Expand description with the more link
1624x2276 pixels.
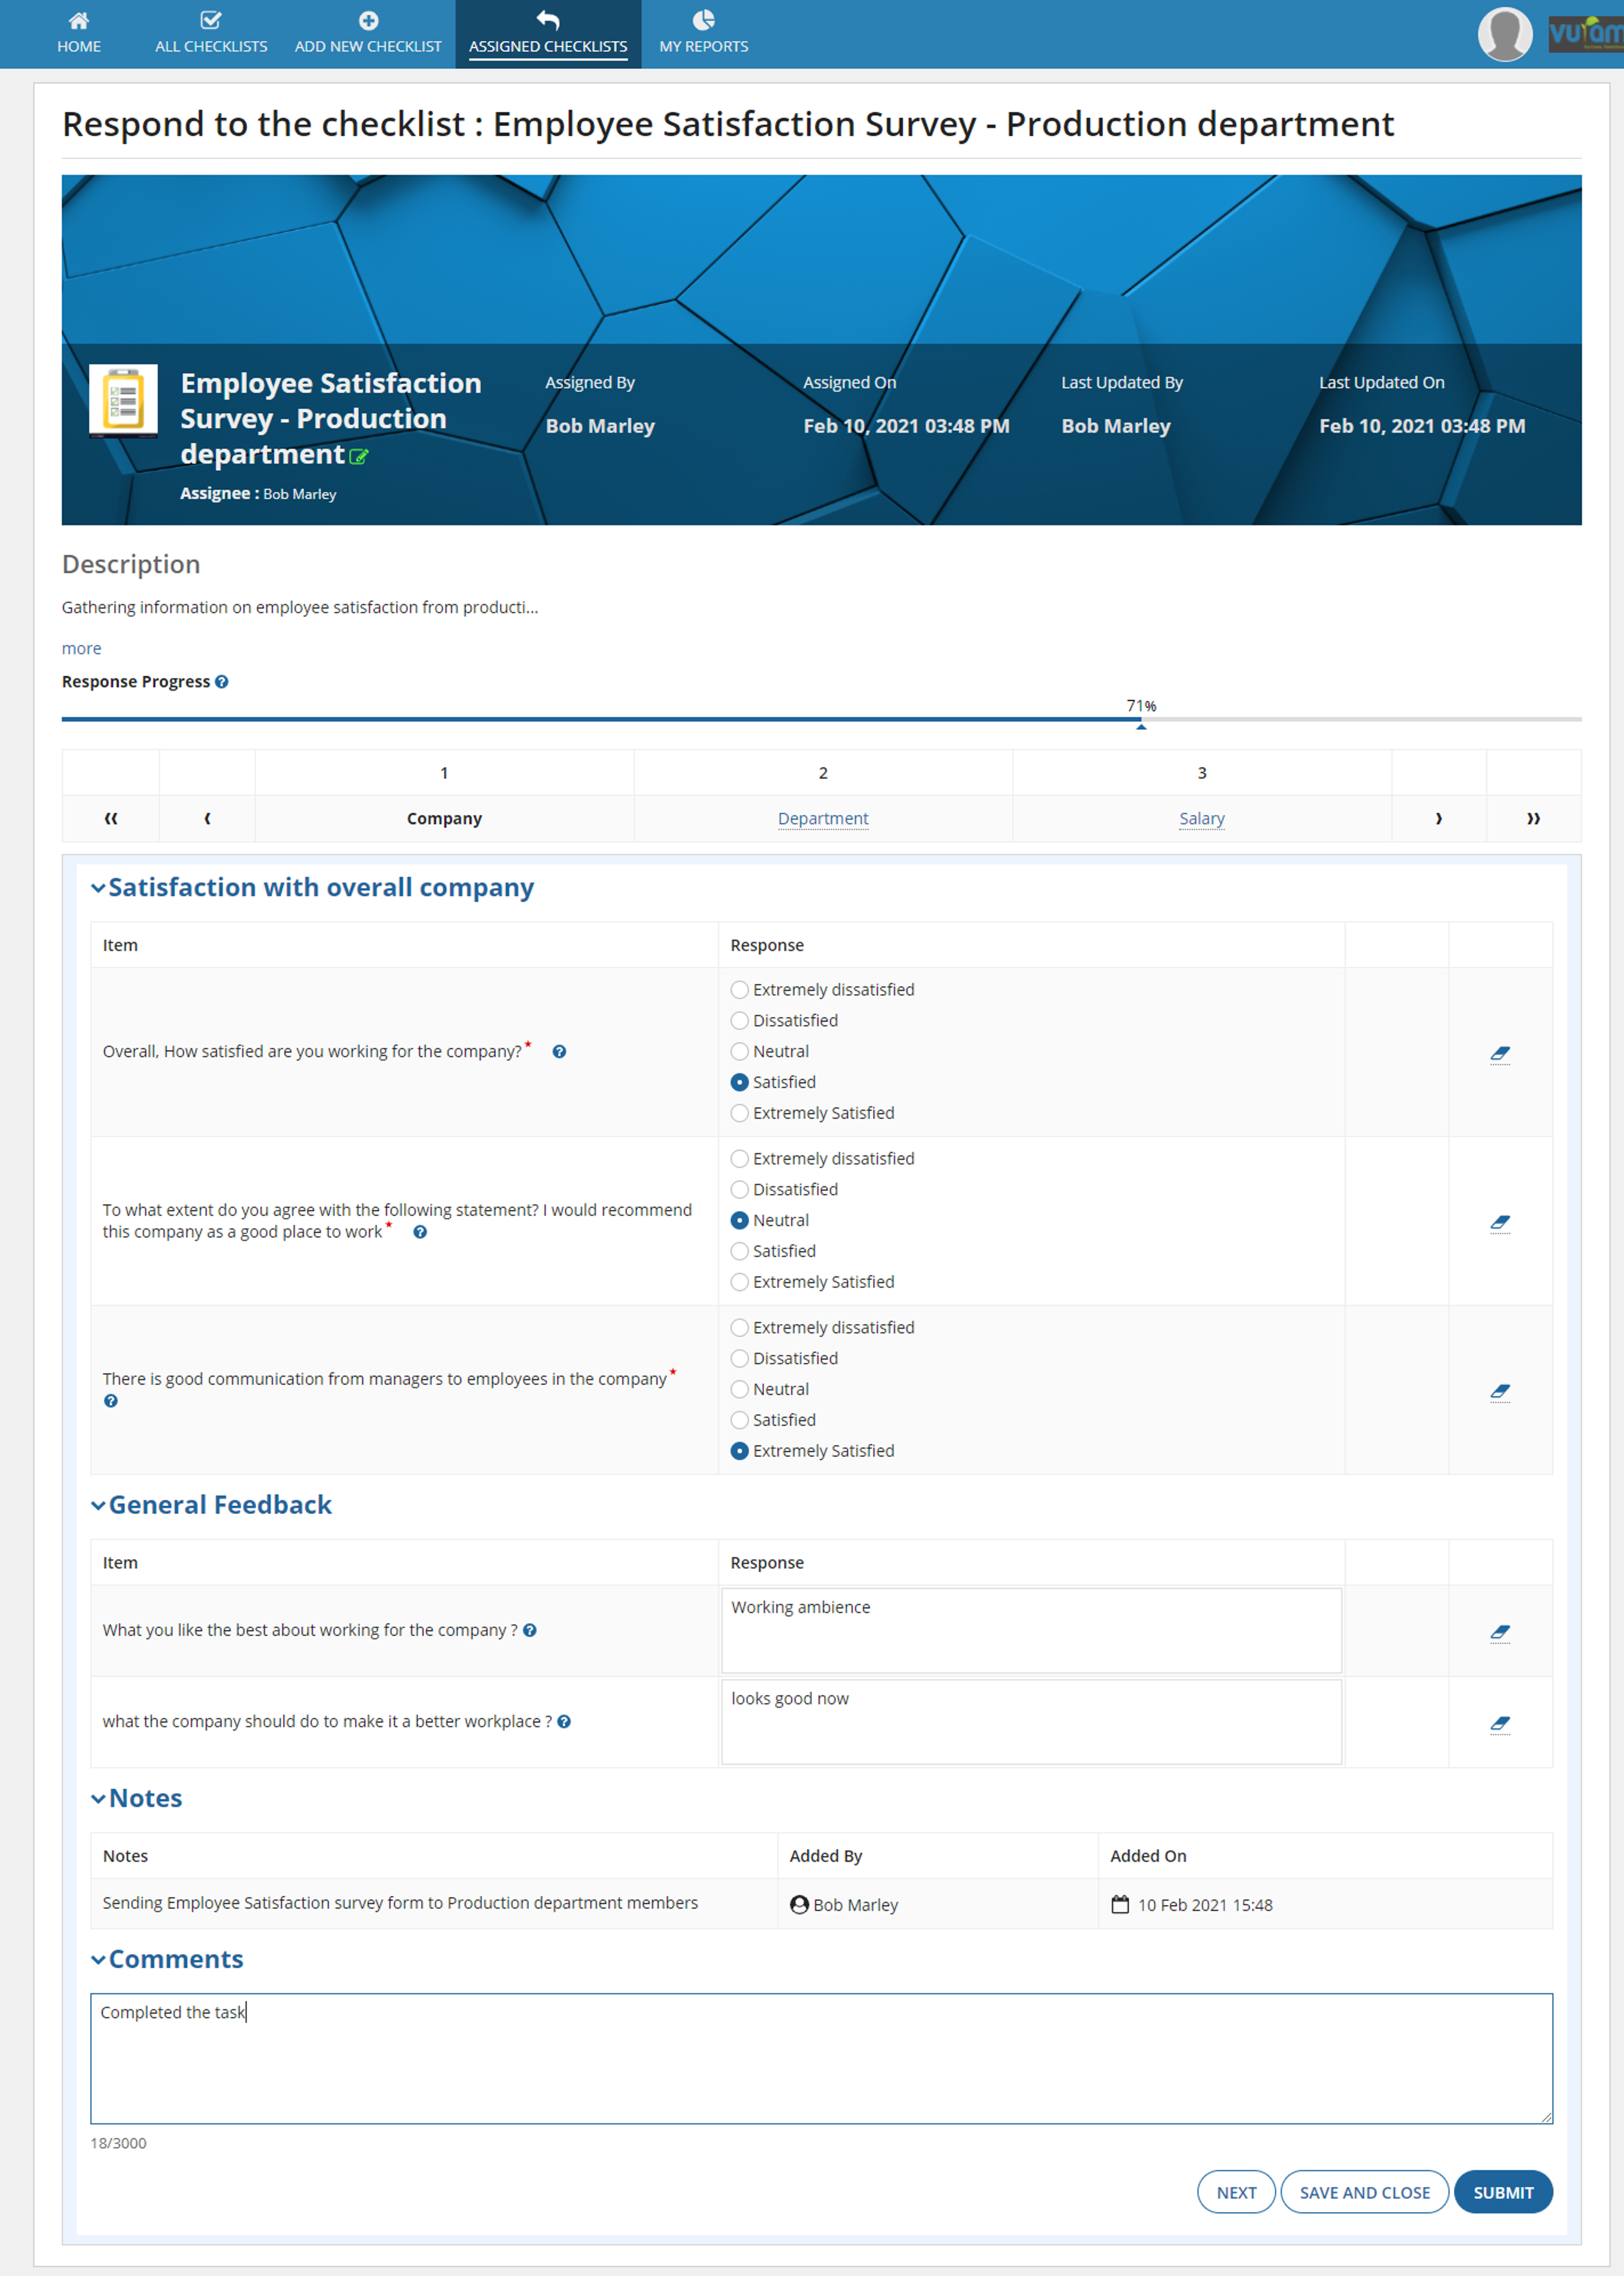pos(81,649)
